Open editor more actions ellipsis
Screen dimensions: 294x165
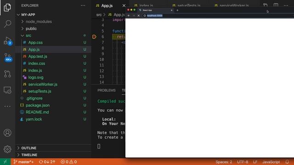(286, 5)
